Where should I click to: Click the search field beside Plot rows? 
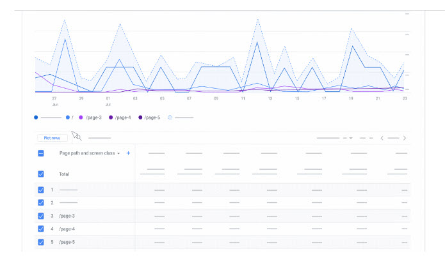tap(100, 138)
